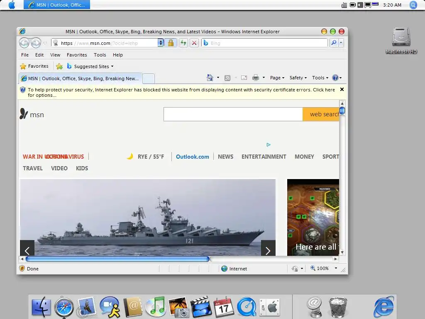Open the Safety menu dropdown
Image resolution: width=425 pixels, height=319 pixels.
[x=298, y=78]
